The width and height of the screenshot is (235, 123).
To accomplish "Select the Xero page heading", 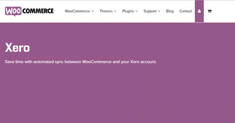I will click(17, 48).
